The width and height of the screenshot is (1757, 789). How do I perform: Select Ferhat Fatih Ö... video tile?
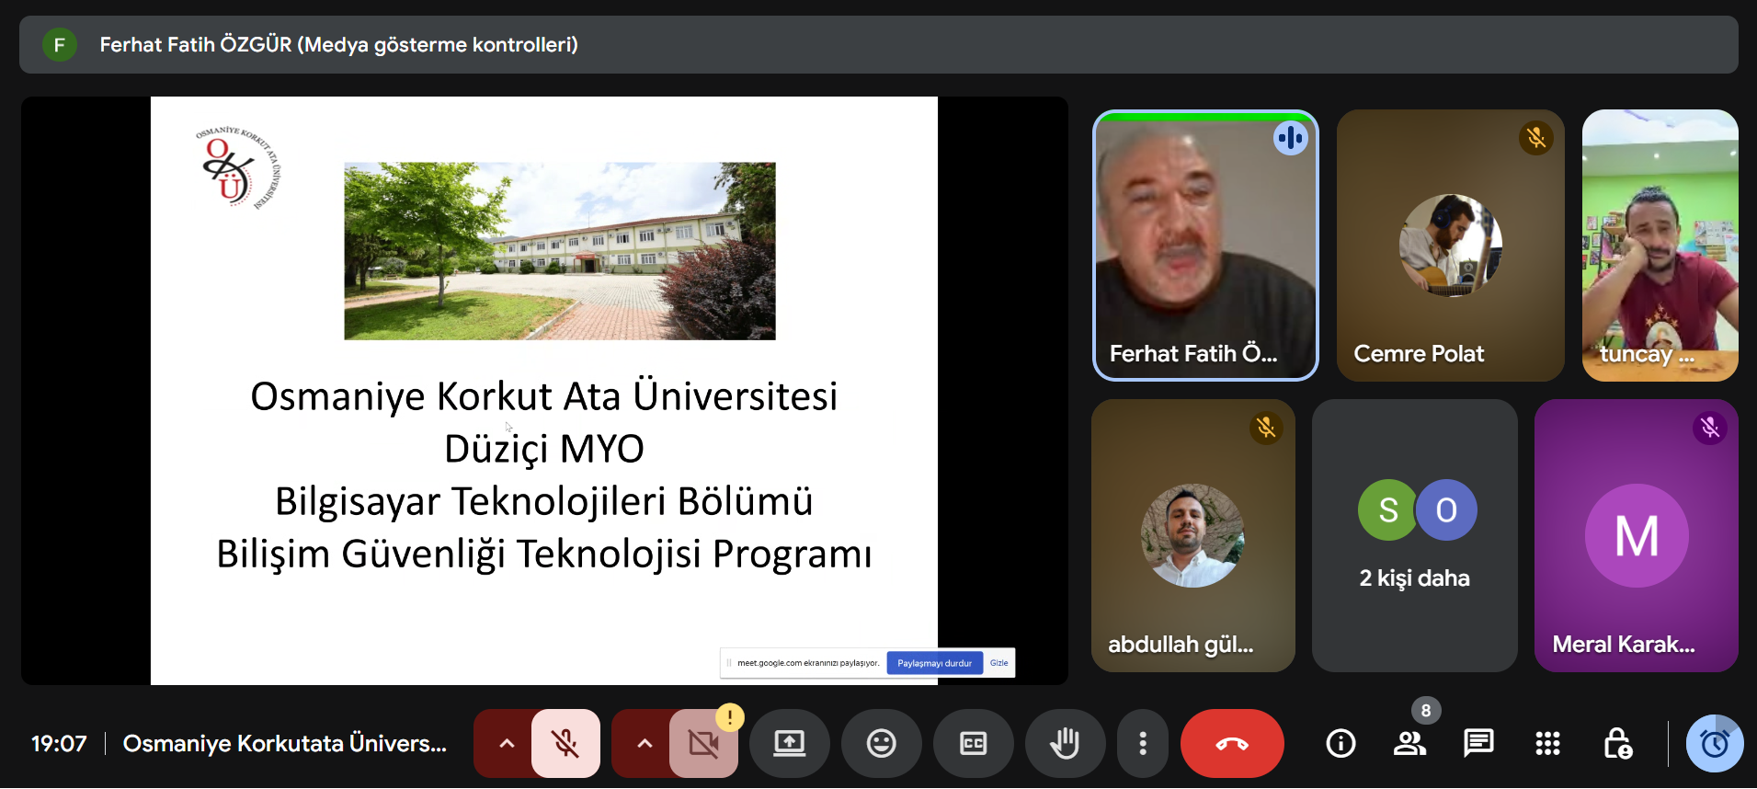coord(1204,246)
